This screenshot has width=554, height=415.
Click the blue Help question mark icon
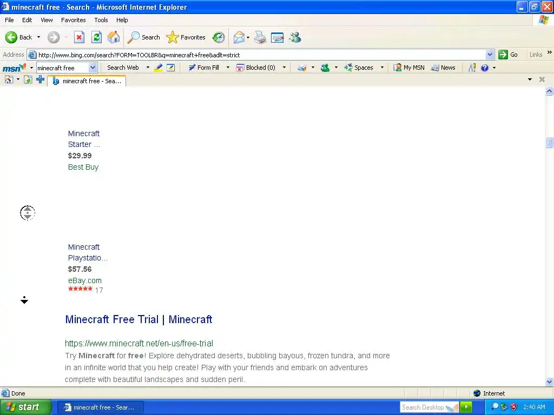coord(485,68)
